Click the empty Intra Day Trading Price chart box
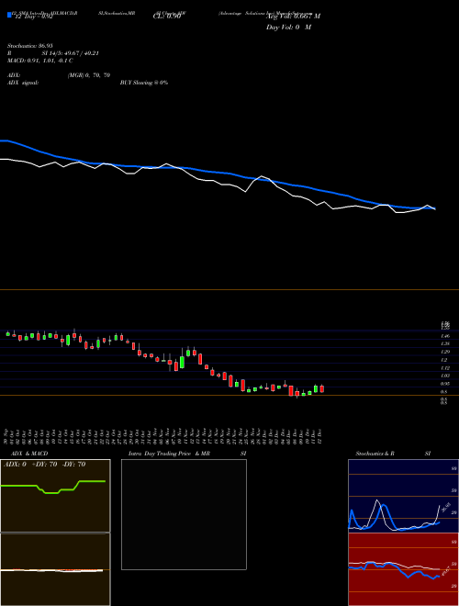 pyautogui.click(x=184, y=514)
